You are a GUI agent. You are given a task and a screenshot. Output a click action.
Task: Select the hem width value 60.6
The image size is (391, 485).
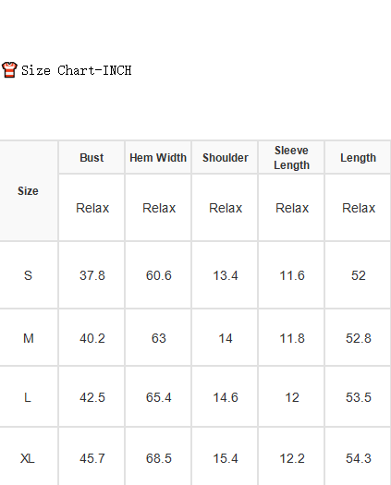(x=158, y=275)
